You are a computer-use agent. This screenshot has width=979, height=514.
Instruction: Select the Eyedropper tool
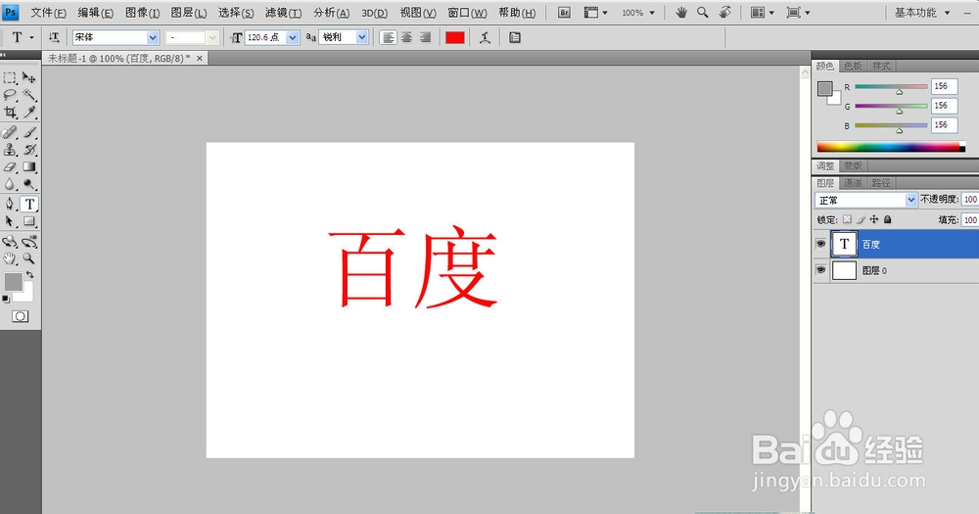[x=29, y=113]
